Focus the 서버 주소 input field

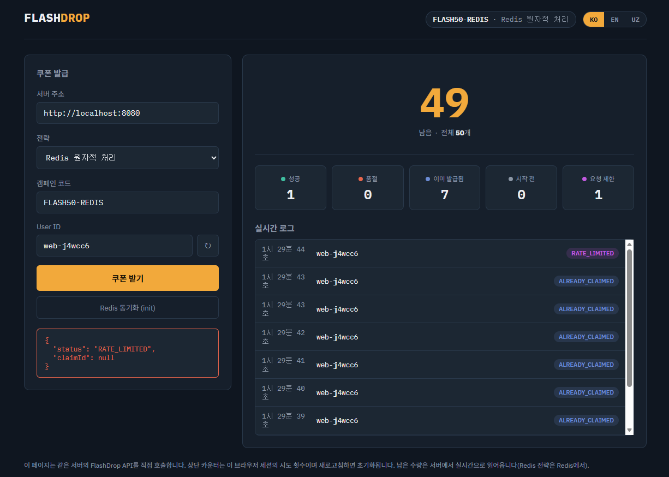(x=128, y=113)
